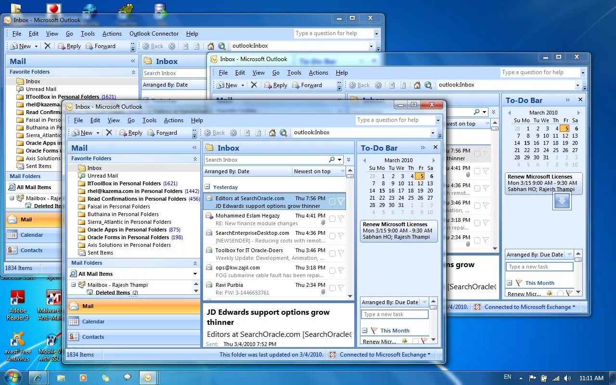
Task: Click Delete X icon in back-left Outlook window
Action: click(47, 46)
